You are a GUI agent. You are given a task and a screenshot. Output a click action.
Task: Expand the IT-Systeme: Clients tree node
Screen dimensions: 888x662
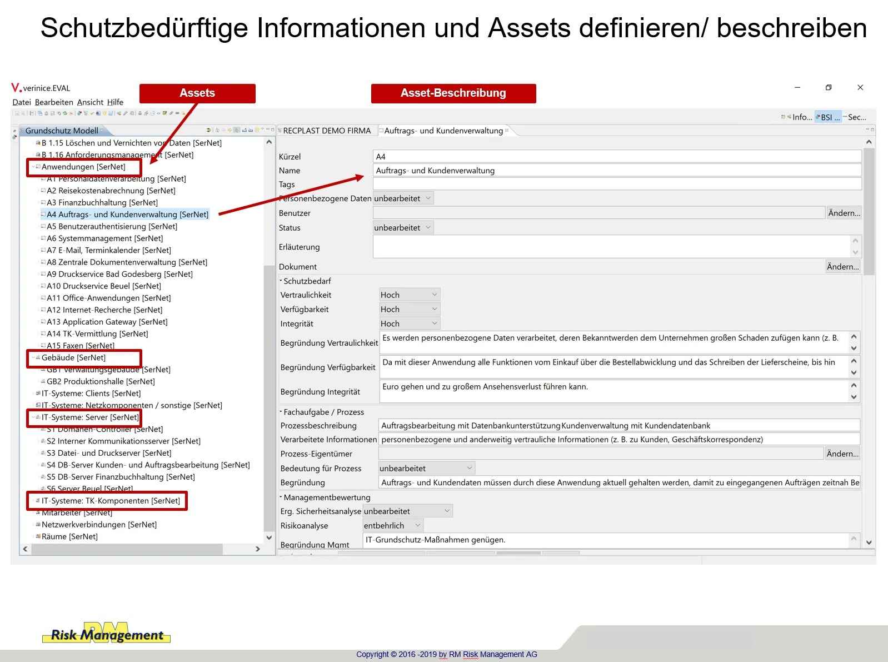tap(32, 394)
